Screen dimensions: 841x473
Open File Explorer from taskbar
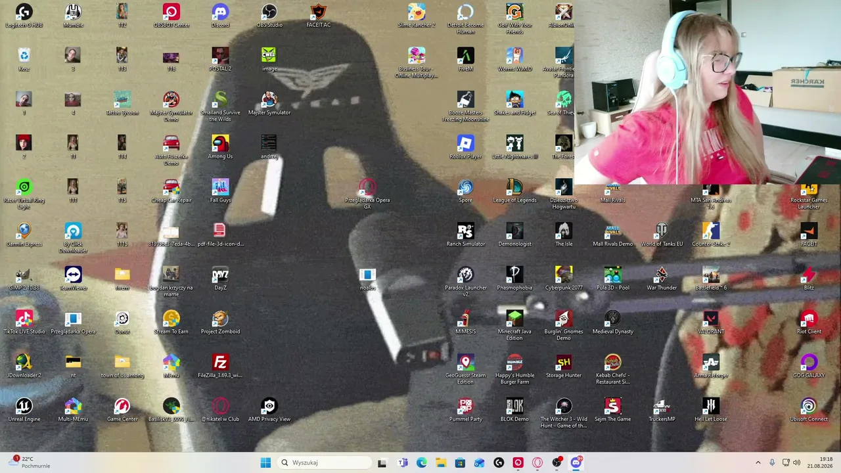point(441,462)
